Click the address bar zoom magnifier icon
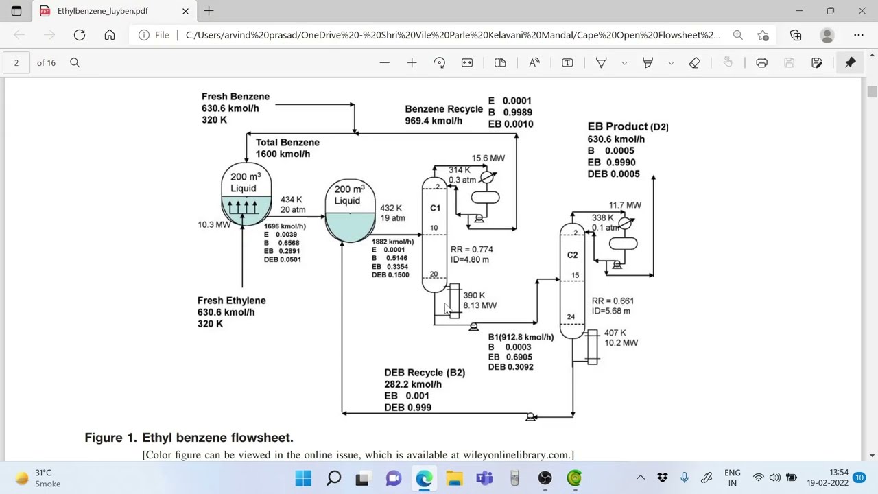This screenshot has height=494, width=878. click(x=737, y=35)
